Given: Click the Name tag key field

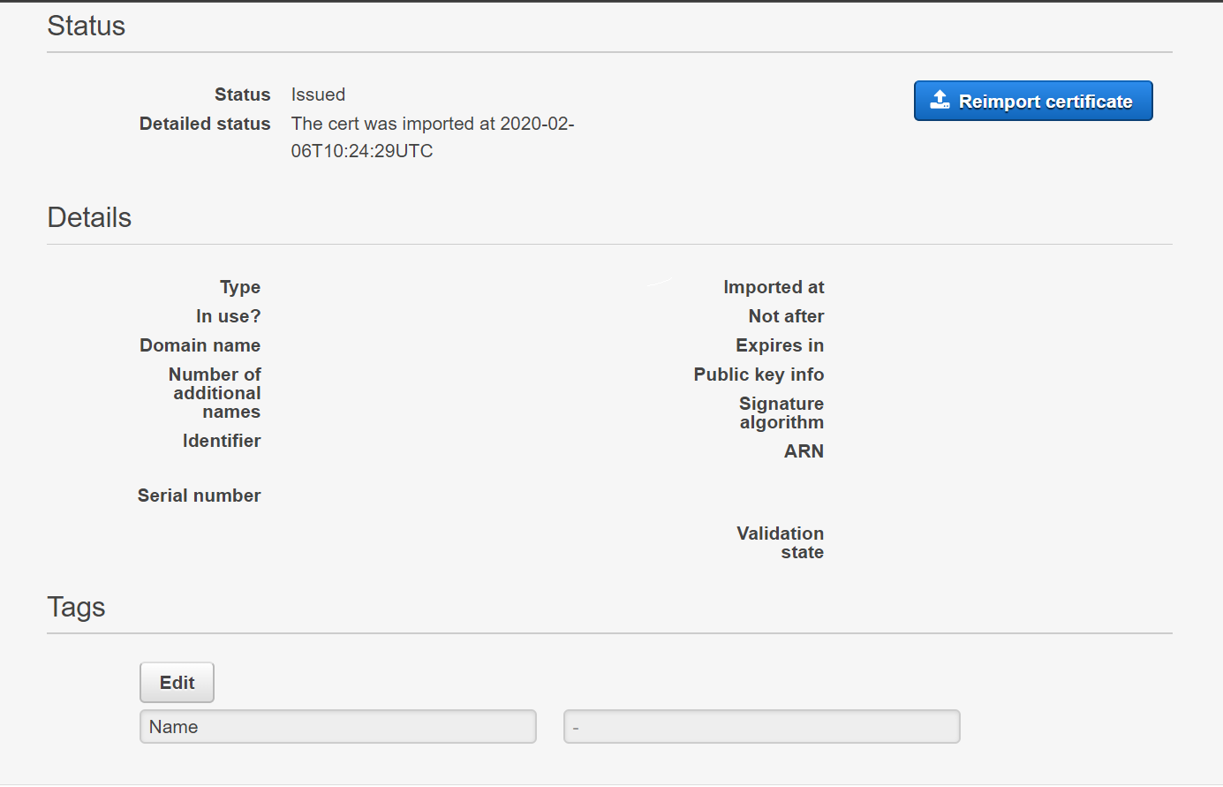Looking at the screenshot, I should tap(338, 726).
